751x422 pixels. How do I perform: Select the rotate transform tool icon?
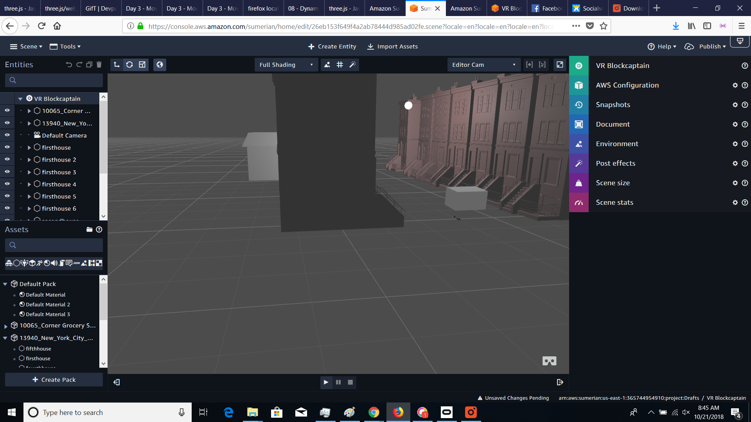click(x=129, y=65)
